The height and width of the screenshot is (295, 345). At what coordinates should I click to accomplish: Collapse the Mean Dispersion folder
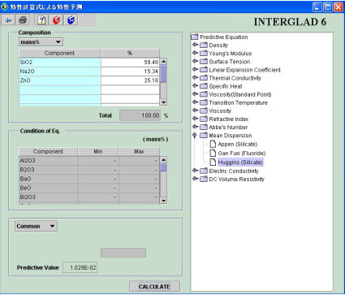pyautogui.click(x=195, y=135)
